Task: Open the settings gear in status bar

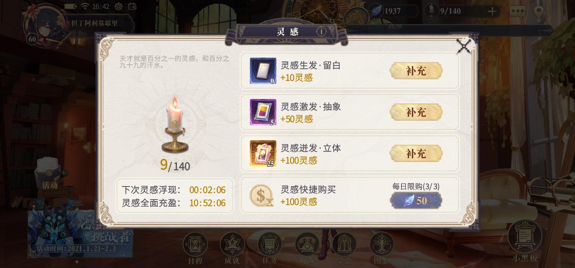Action: pyautogui.click(x=118, y=6)
